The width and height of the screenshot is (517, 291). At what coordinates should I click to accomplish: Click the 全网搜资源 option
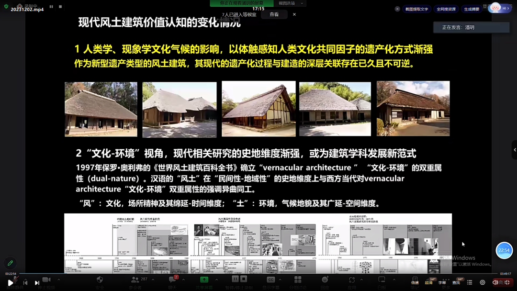point(446,9)
